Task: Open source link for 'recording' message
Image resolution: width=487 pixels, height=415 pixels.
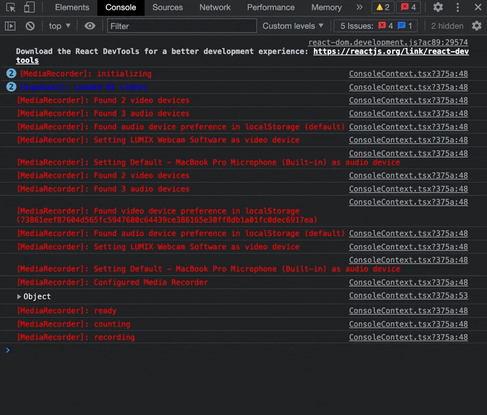Action: pos(408,337)
